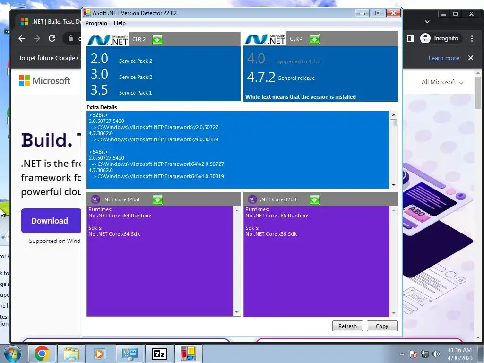Click the purple .NET Core 32bit badge icon
484x363 pixels.
click(252, 199)
